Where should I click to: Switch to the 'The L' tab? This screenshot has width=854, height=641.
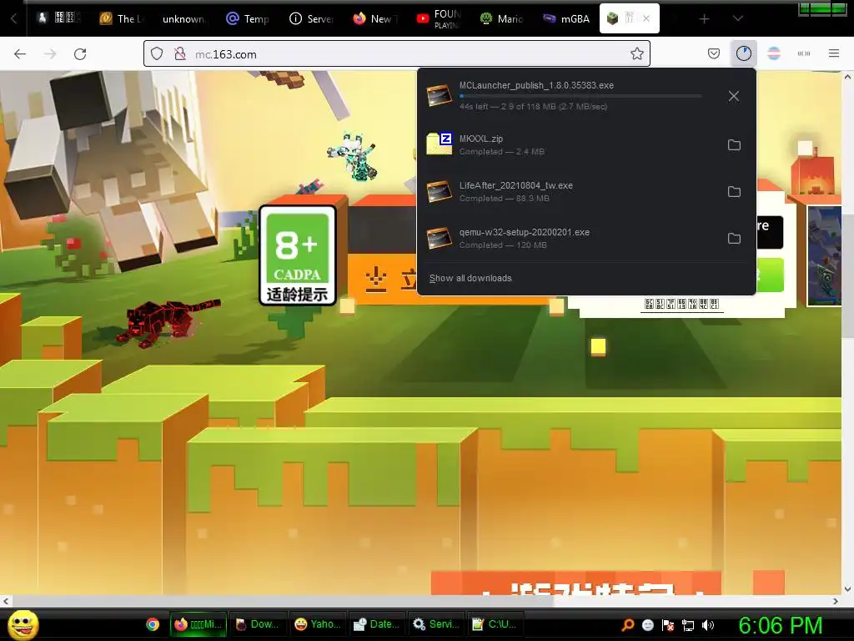121,18
